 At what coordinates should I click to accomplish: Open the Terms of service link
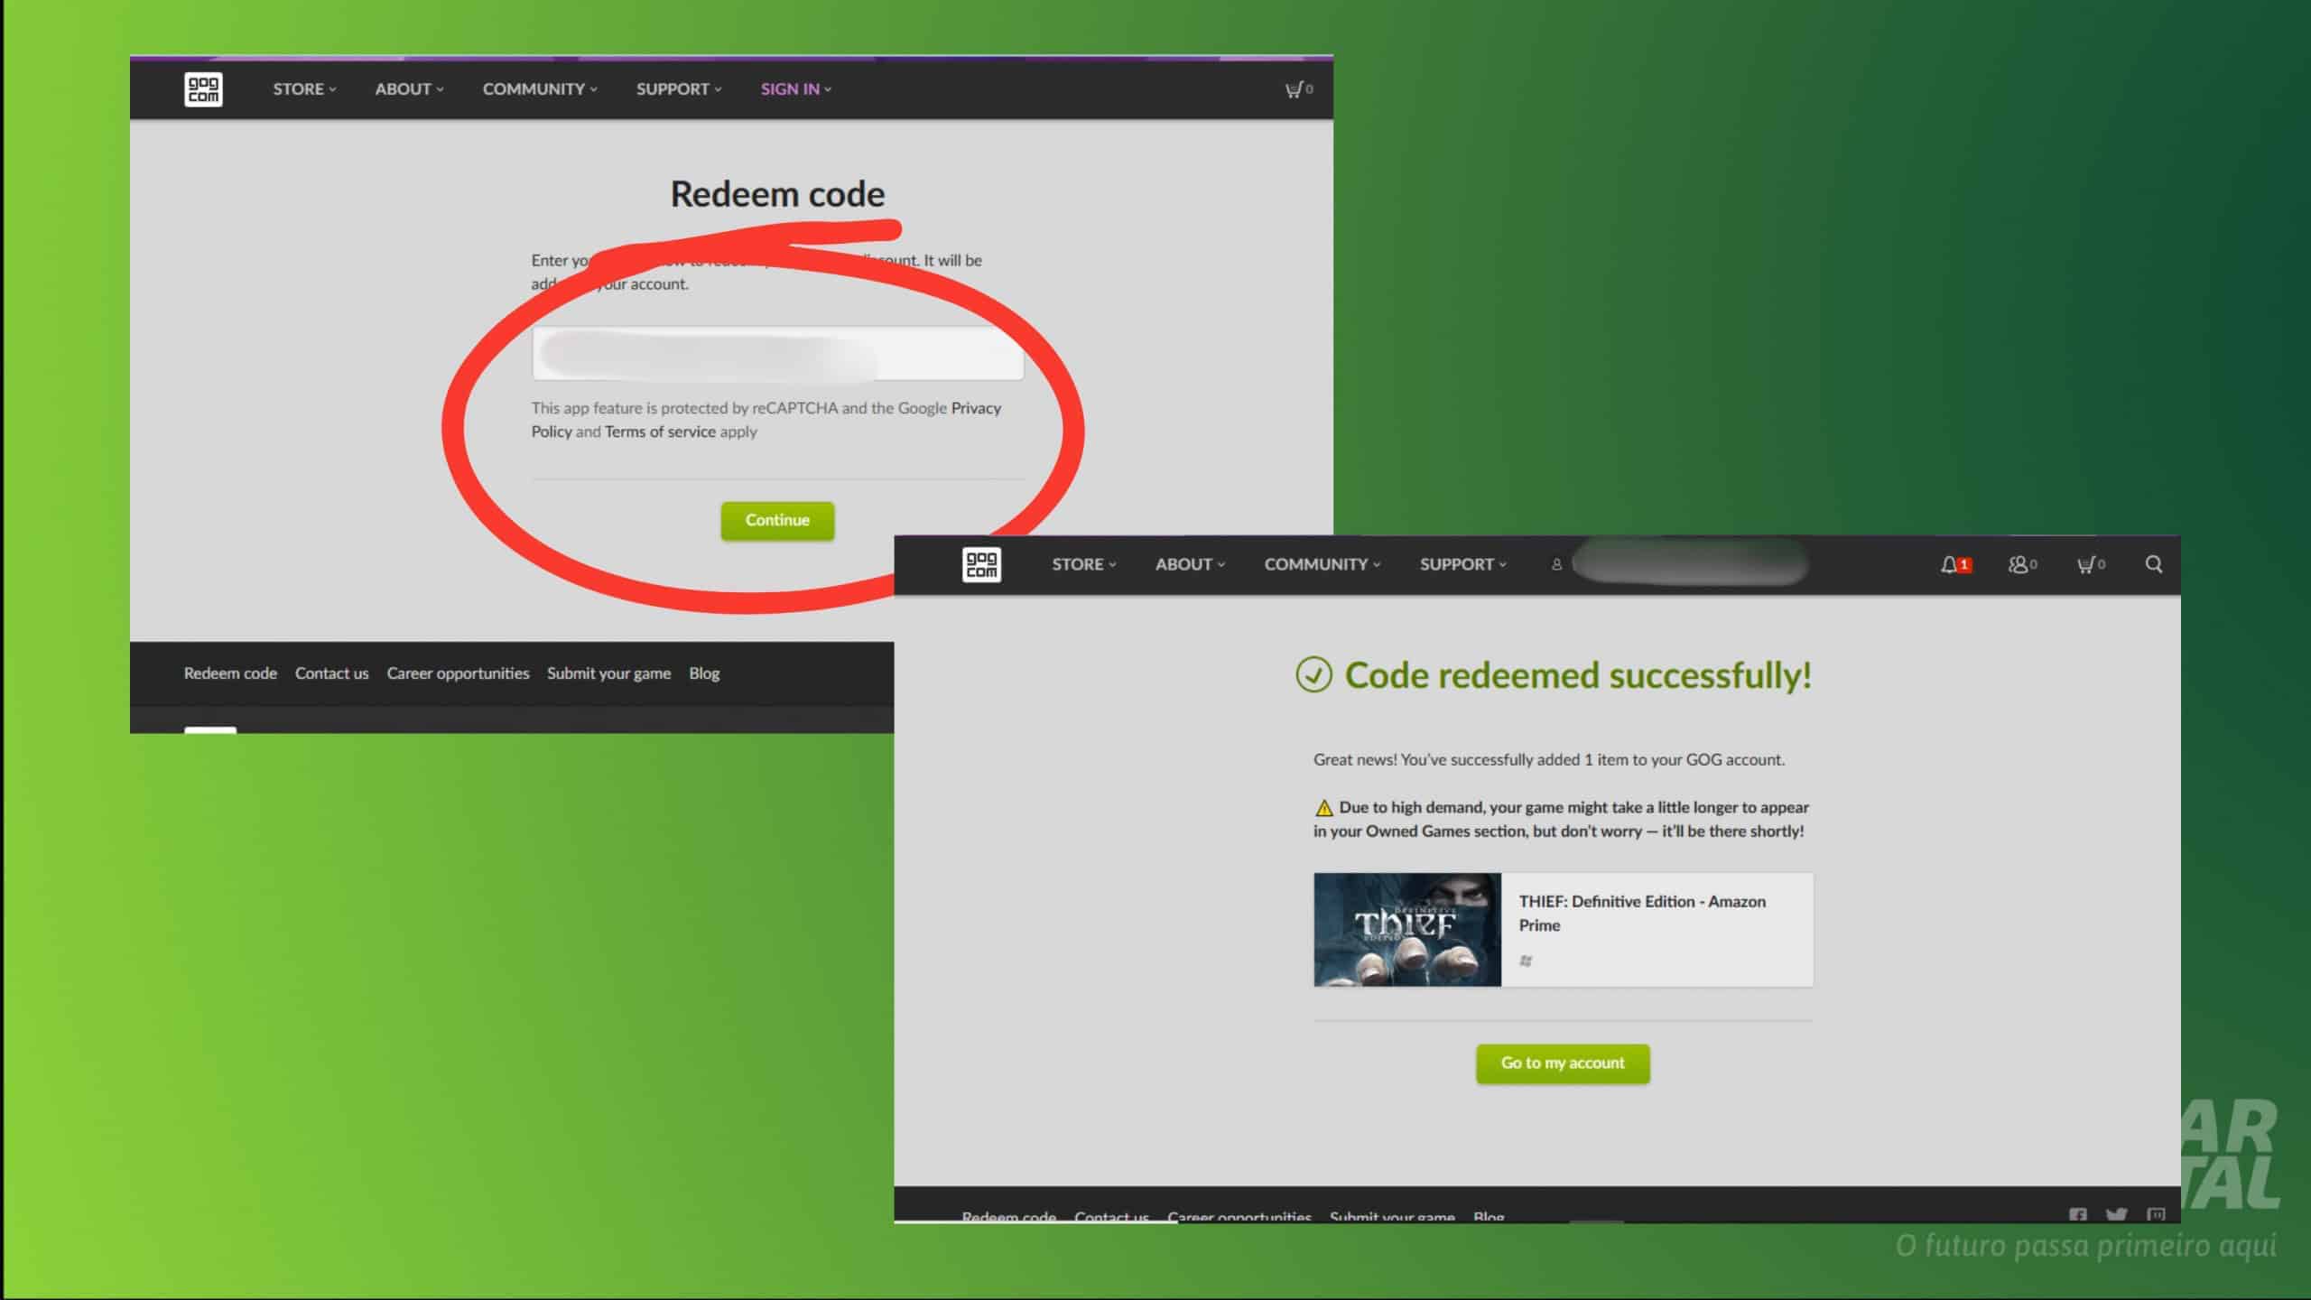(660, 432)
